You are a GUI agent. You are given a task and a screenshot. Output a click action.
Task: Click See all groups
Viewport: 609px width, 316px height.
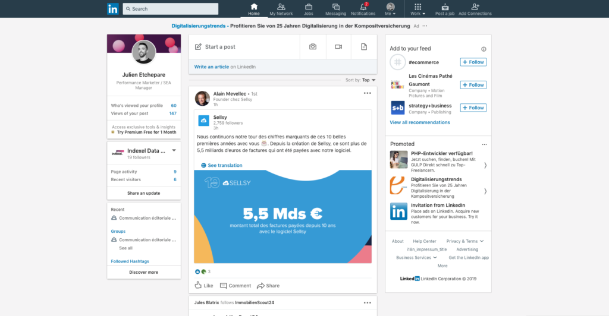[125, 248]
